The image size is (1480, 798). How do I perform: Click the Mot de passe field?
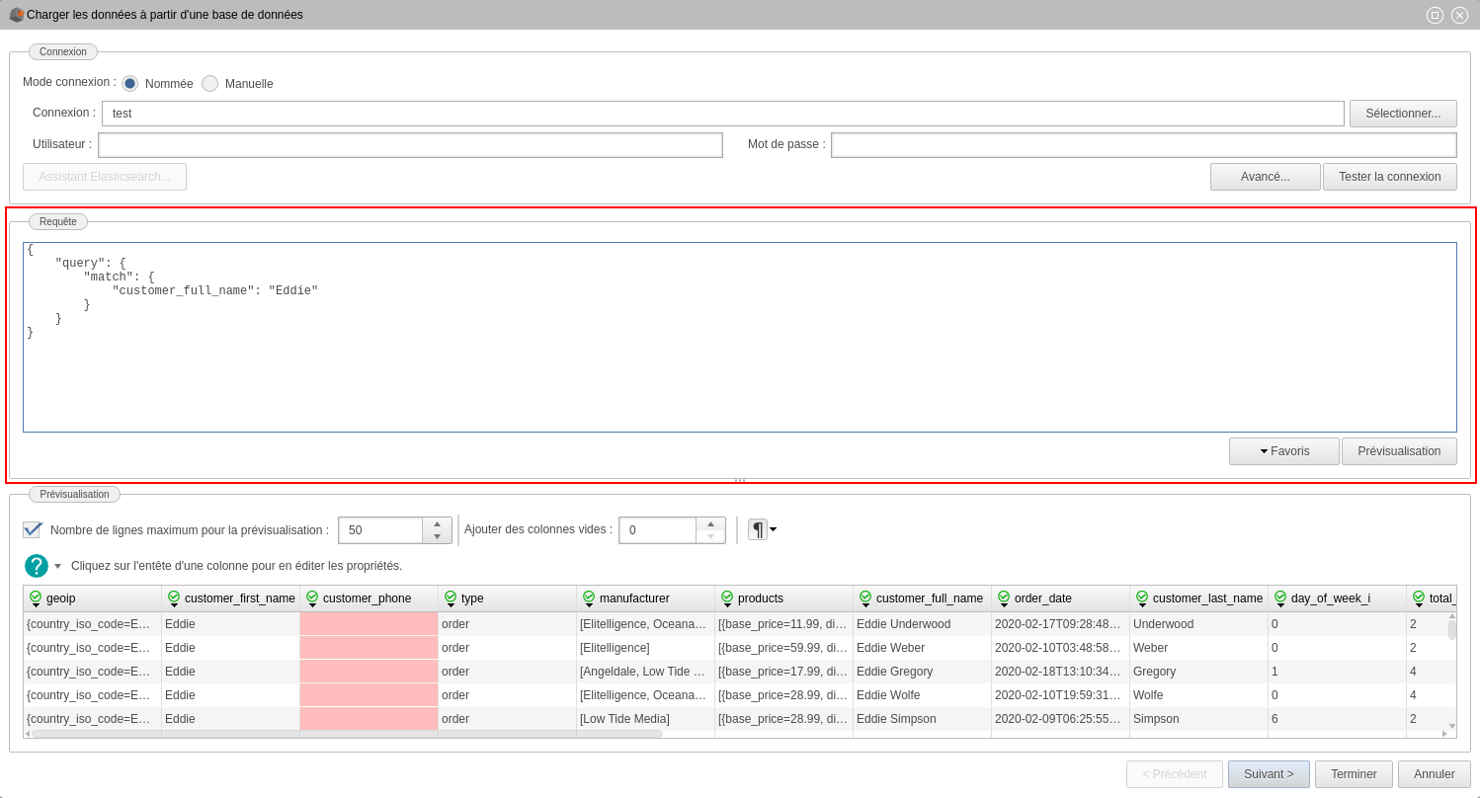(x=1144, y=145)
